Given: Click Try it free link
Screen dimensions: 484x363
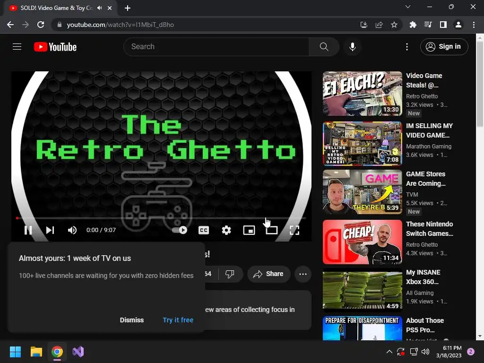Looking at the screenshot, I should 178,320.
